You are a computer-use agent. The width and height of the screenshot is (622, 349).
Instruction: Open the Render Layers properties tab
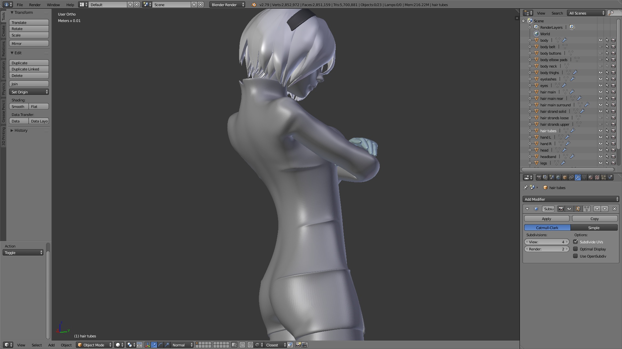click(545, 177)
